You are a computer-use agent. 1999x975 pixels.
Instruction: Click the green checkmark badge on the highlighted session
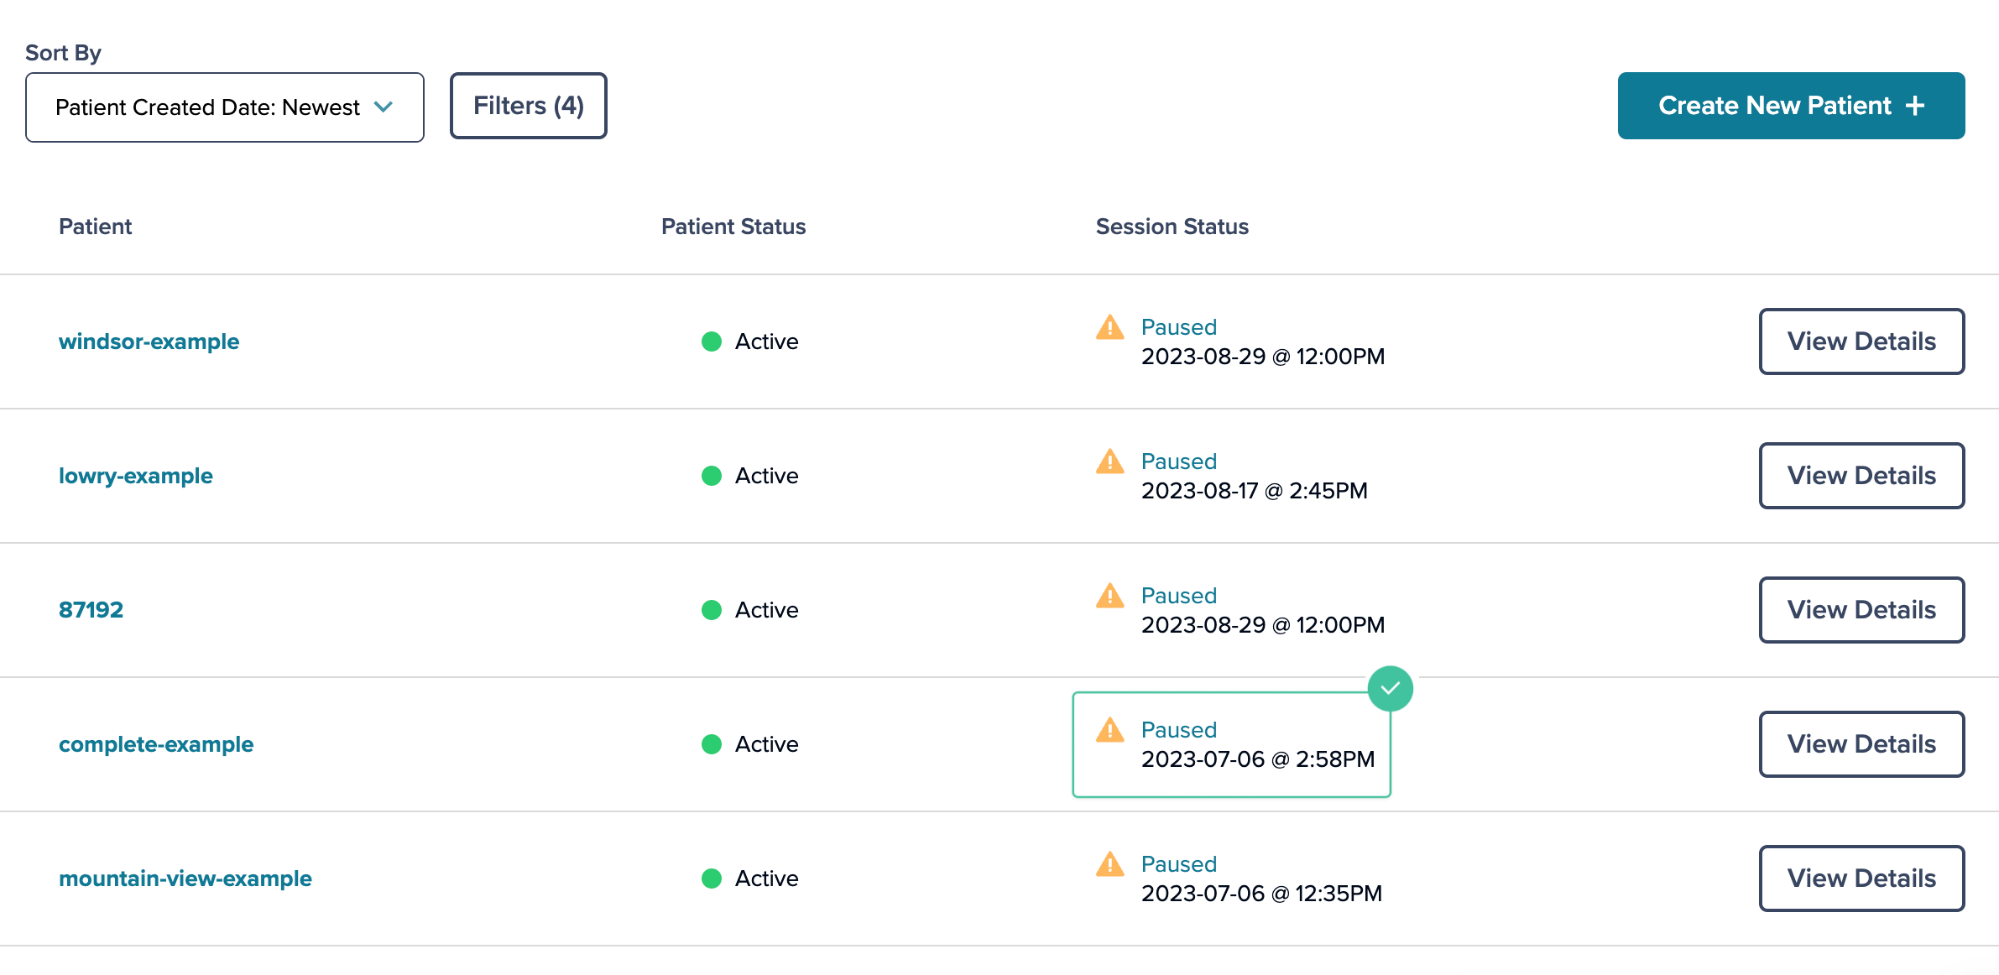pos(1390,689)
